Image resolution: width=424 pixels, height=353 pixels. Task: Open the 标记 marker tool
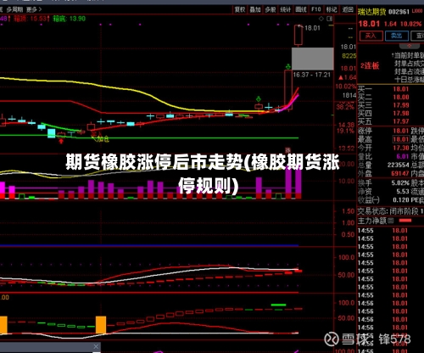332,9
